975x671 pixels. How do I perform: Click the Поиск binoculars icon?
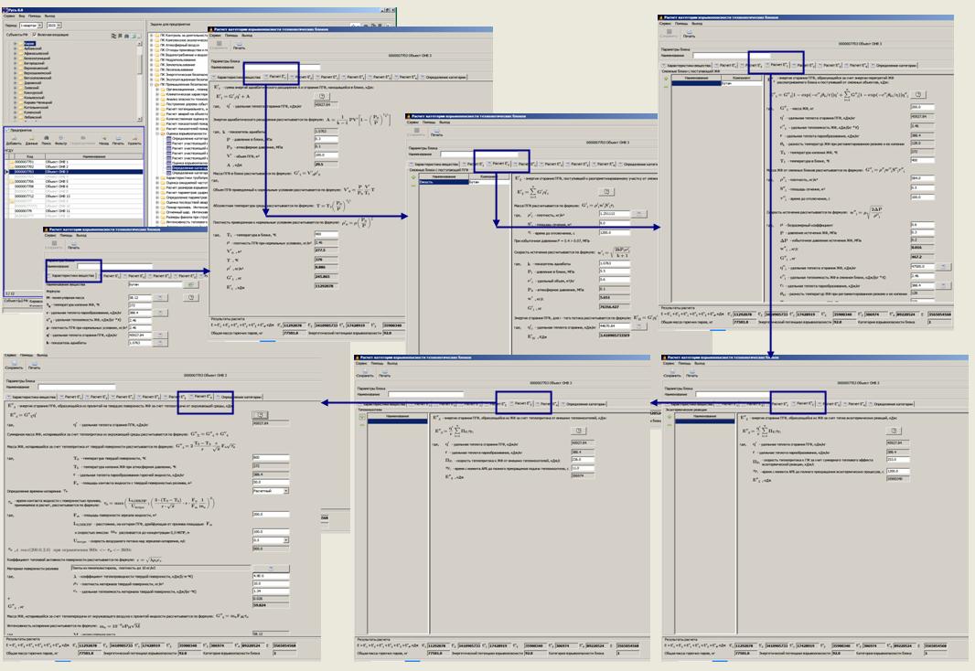47,140
